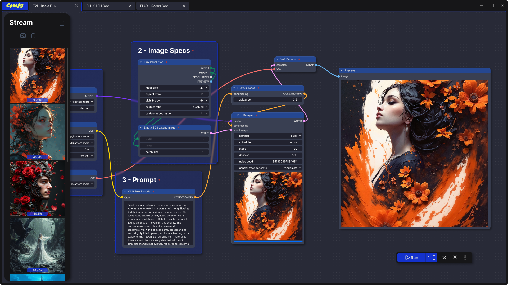Click the sidebar panel toggle in Stream
Screen dimensions: 508x285
click(x=62, y=23)
